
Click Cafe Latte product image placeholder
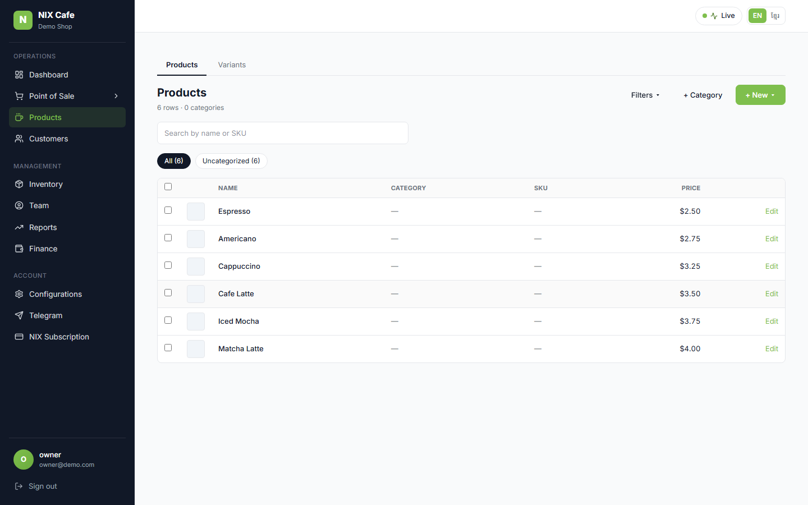[196, 294]
